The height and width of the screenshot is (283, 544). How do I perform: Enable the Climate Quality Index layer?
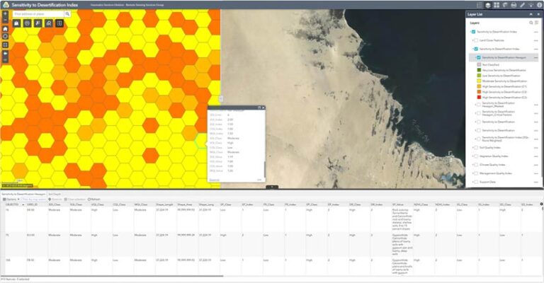coord(476,165)
